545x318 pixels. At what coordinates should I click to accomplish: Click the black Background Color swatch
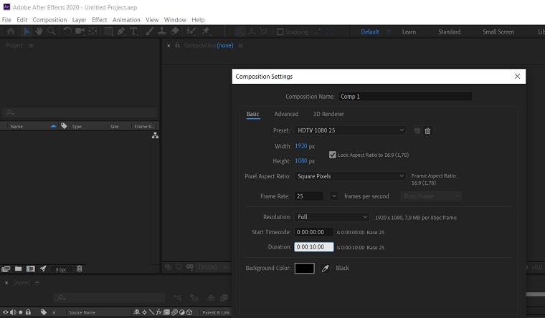(x=304, y=268)
